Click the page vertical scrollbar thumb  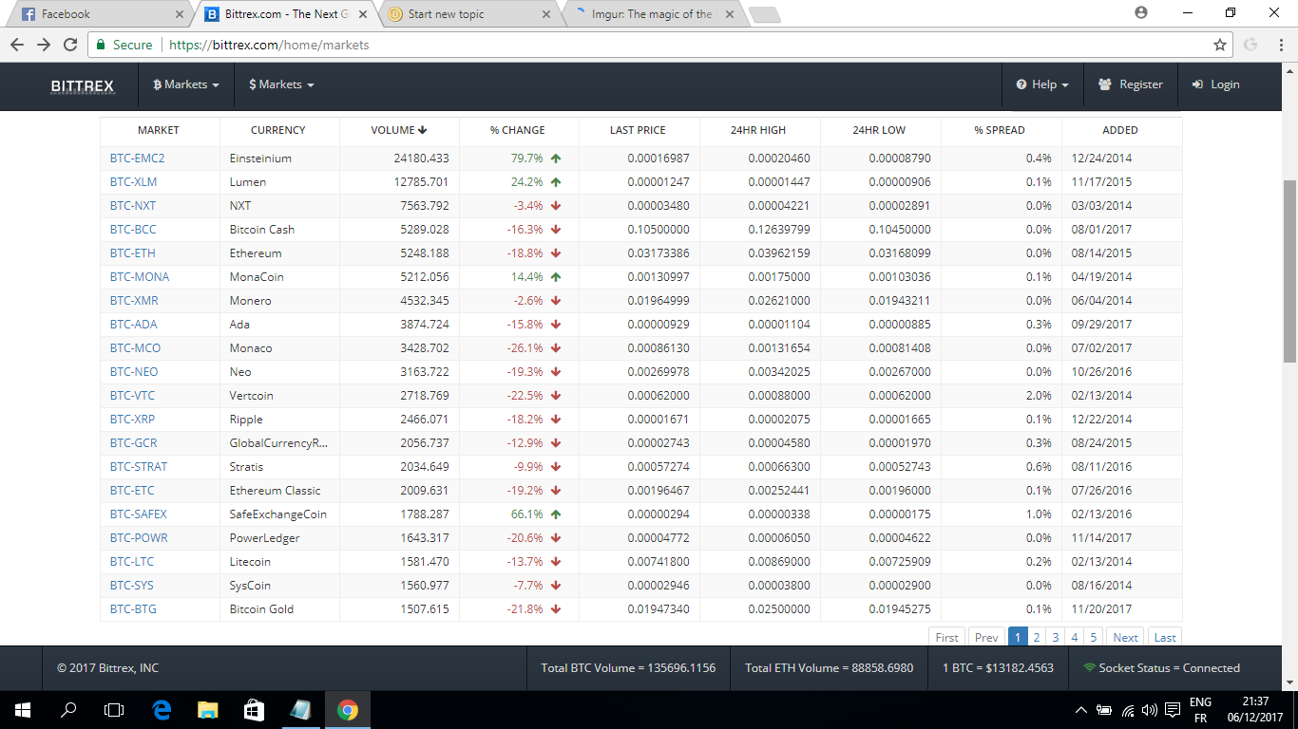point(1289,271)
